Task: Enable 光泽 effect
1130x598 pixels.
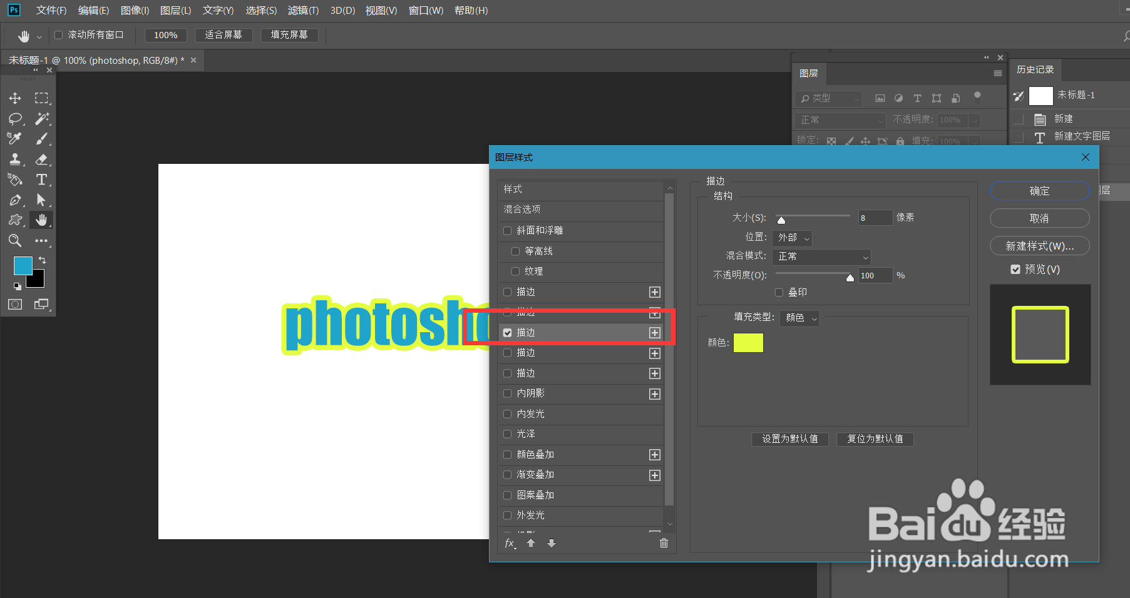Action: (508, 434)
